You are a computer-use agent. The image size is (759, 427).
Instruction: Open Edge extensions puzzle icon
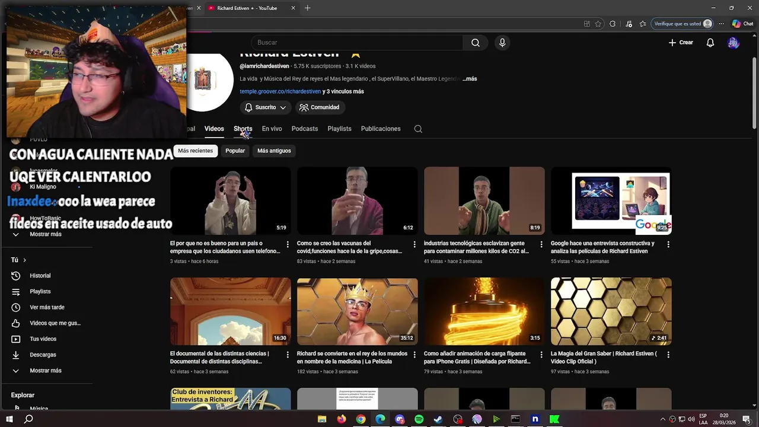pyautogui.click(x=613, y=24)
